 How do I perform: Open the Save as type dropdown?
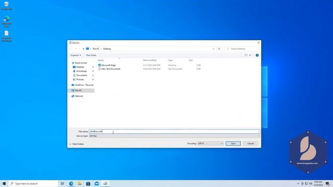(174, 136)
